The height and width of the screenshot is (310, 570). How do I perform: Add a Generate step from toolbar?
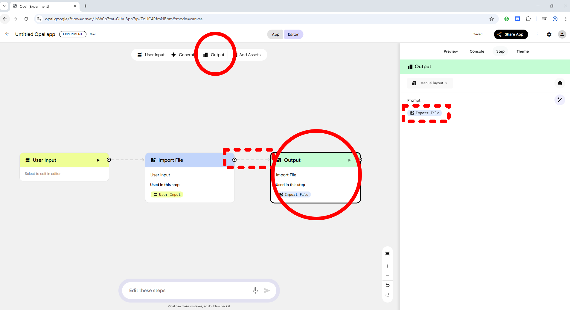[x=183, y=55]
